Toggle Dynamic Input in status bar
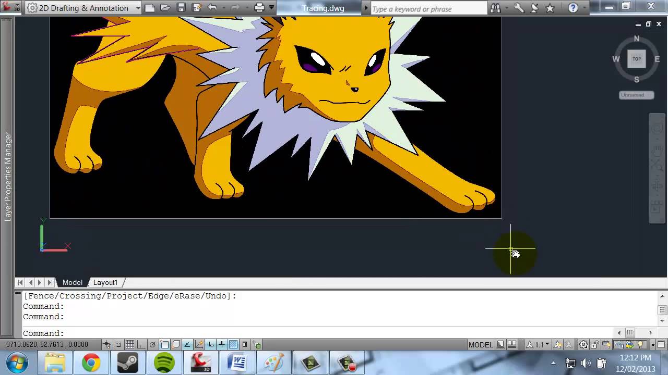 tap(210, 344)
